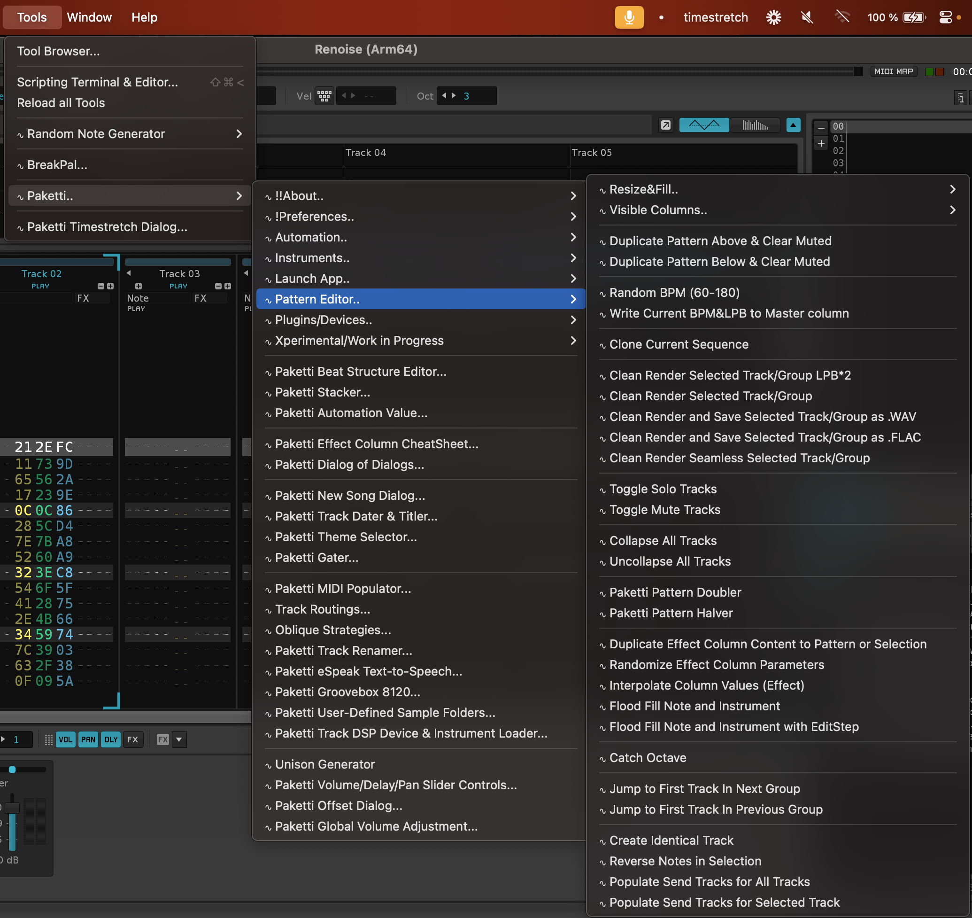Click the macOS microphone dictation icon
This screenshot has width=972, height=918.
click(629, 17)
